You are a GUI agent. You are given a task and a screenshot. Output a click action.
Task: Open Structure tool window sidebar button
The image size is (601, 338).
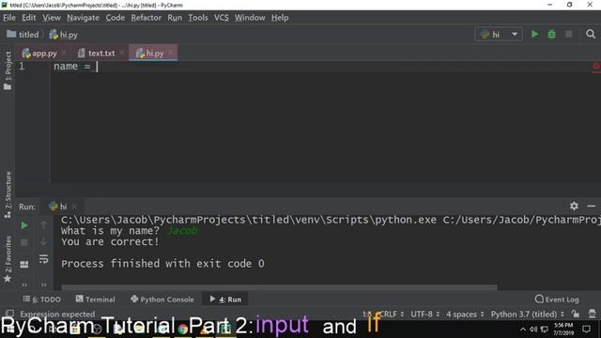pos(8,194)
